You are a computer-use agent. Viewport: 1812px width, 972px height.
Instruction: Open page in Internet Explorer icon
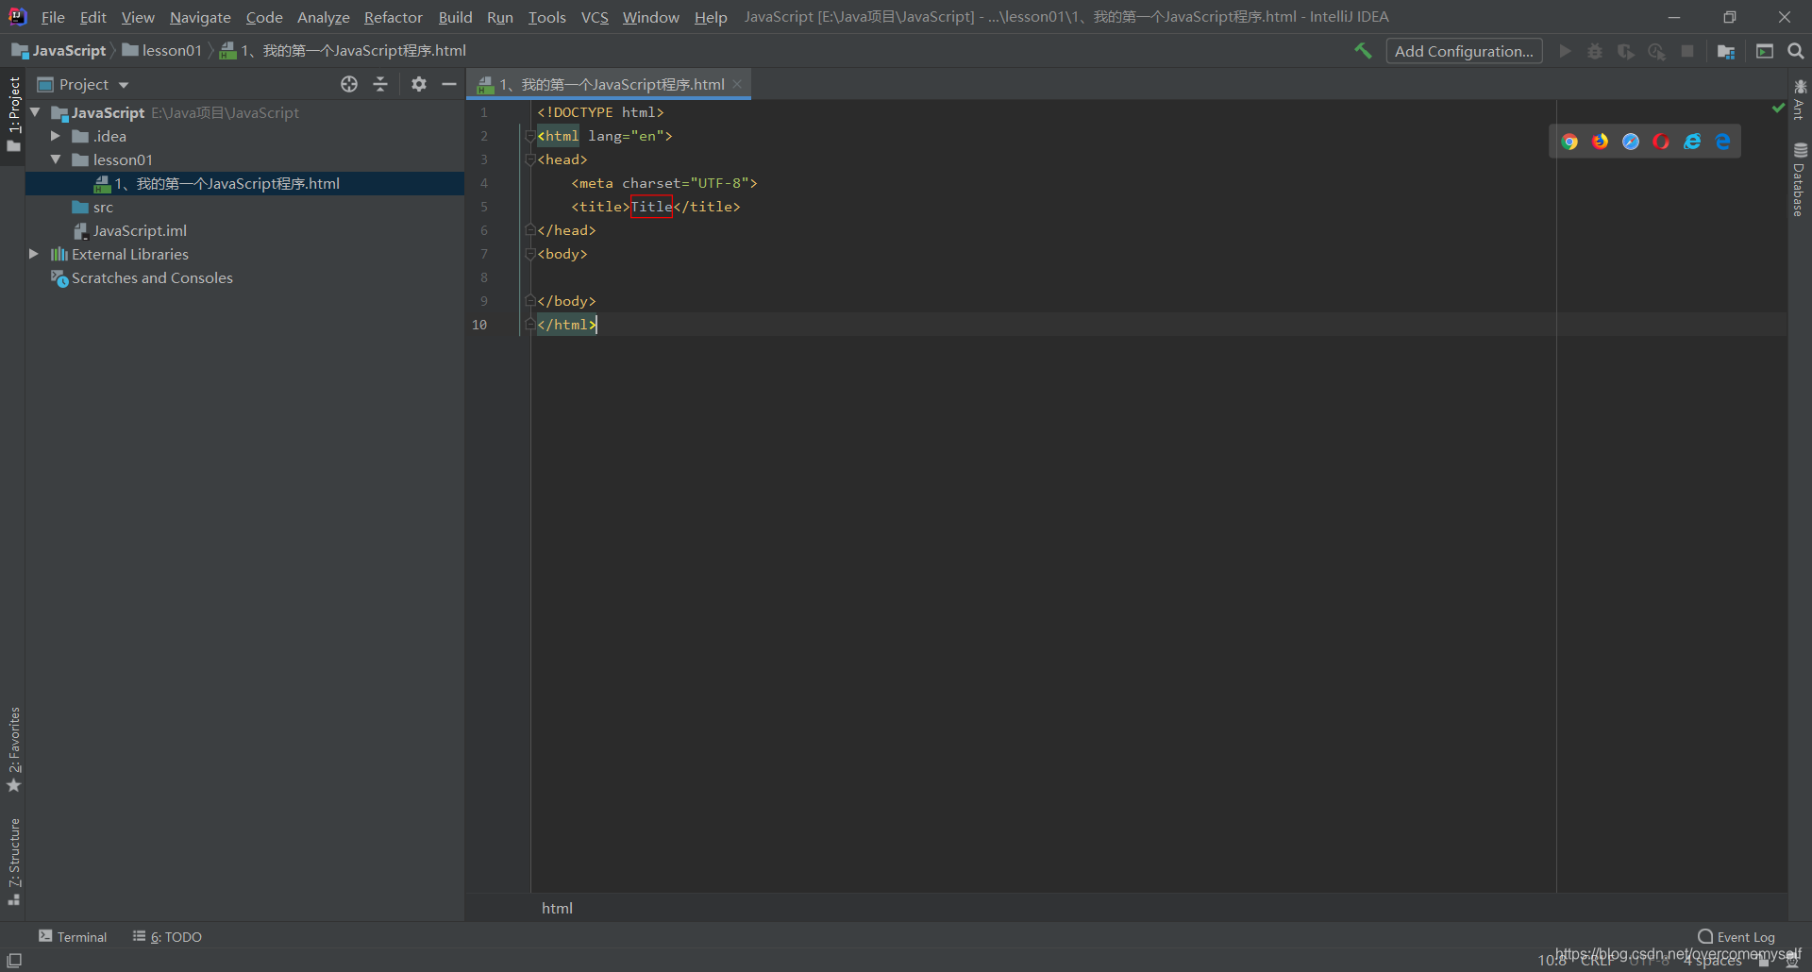pos(1692,142)
